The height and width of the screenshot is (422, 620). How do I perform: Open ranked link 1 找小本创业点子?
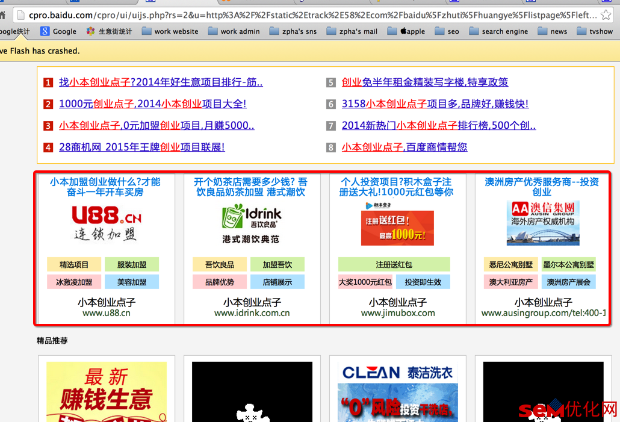(161, 82)
